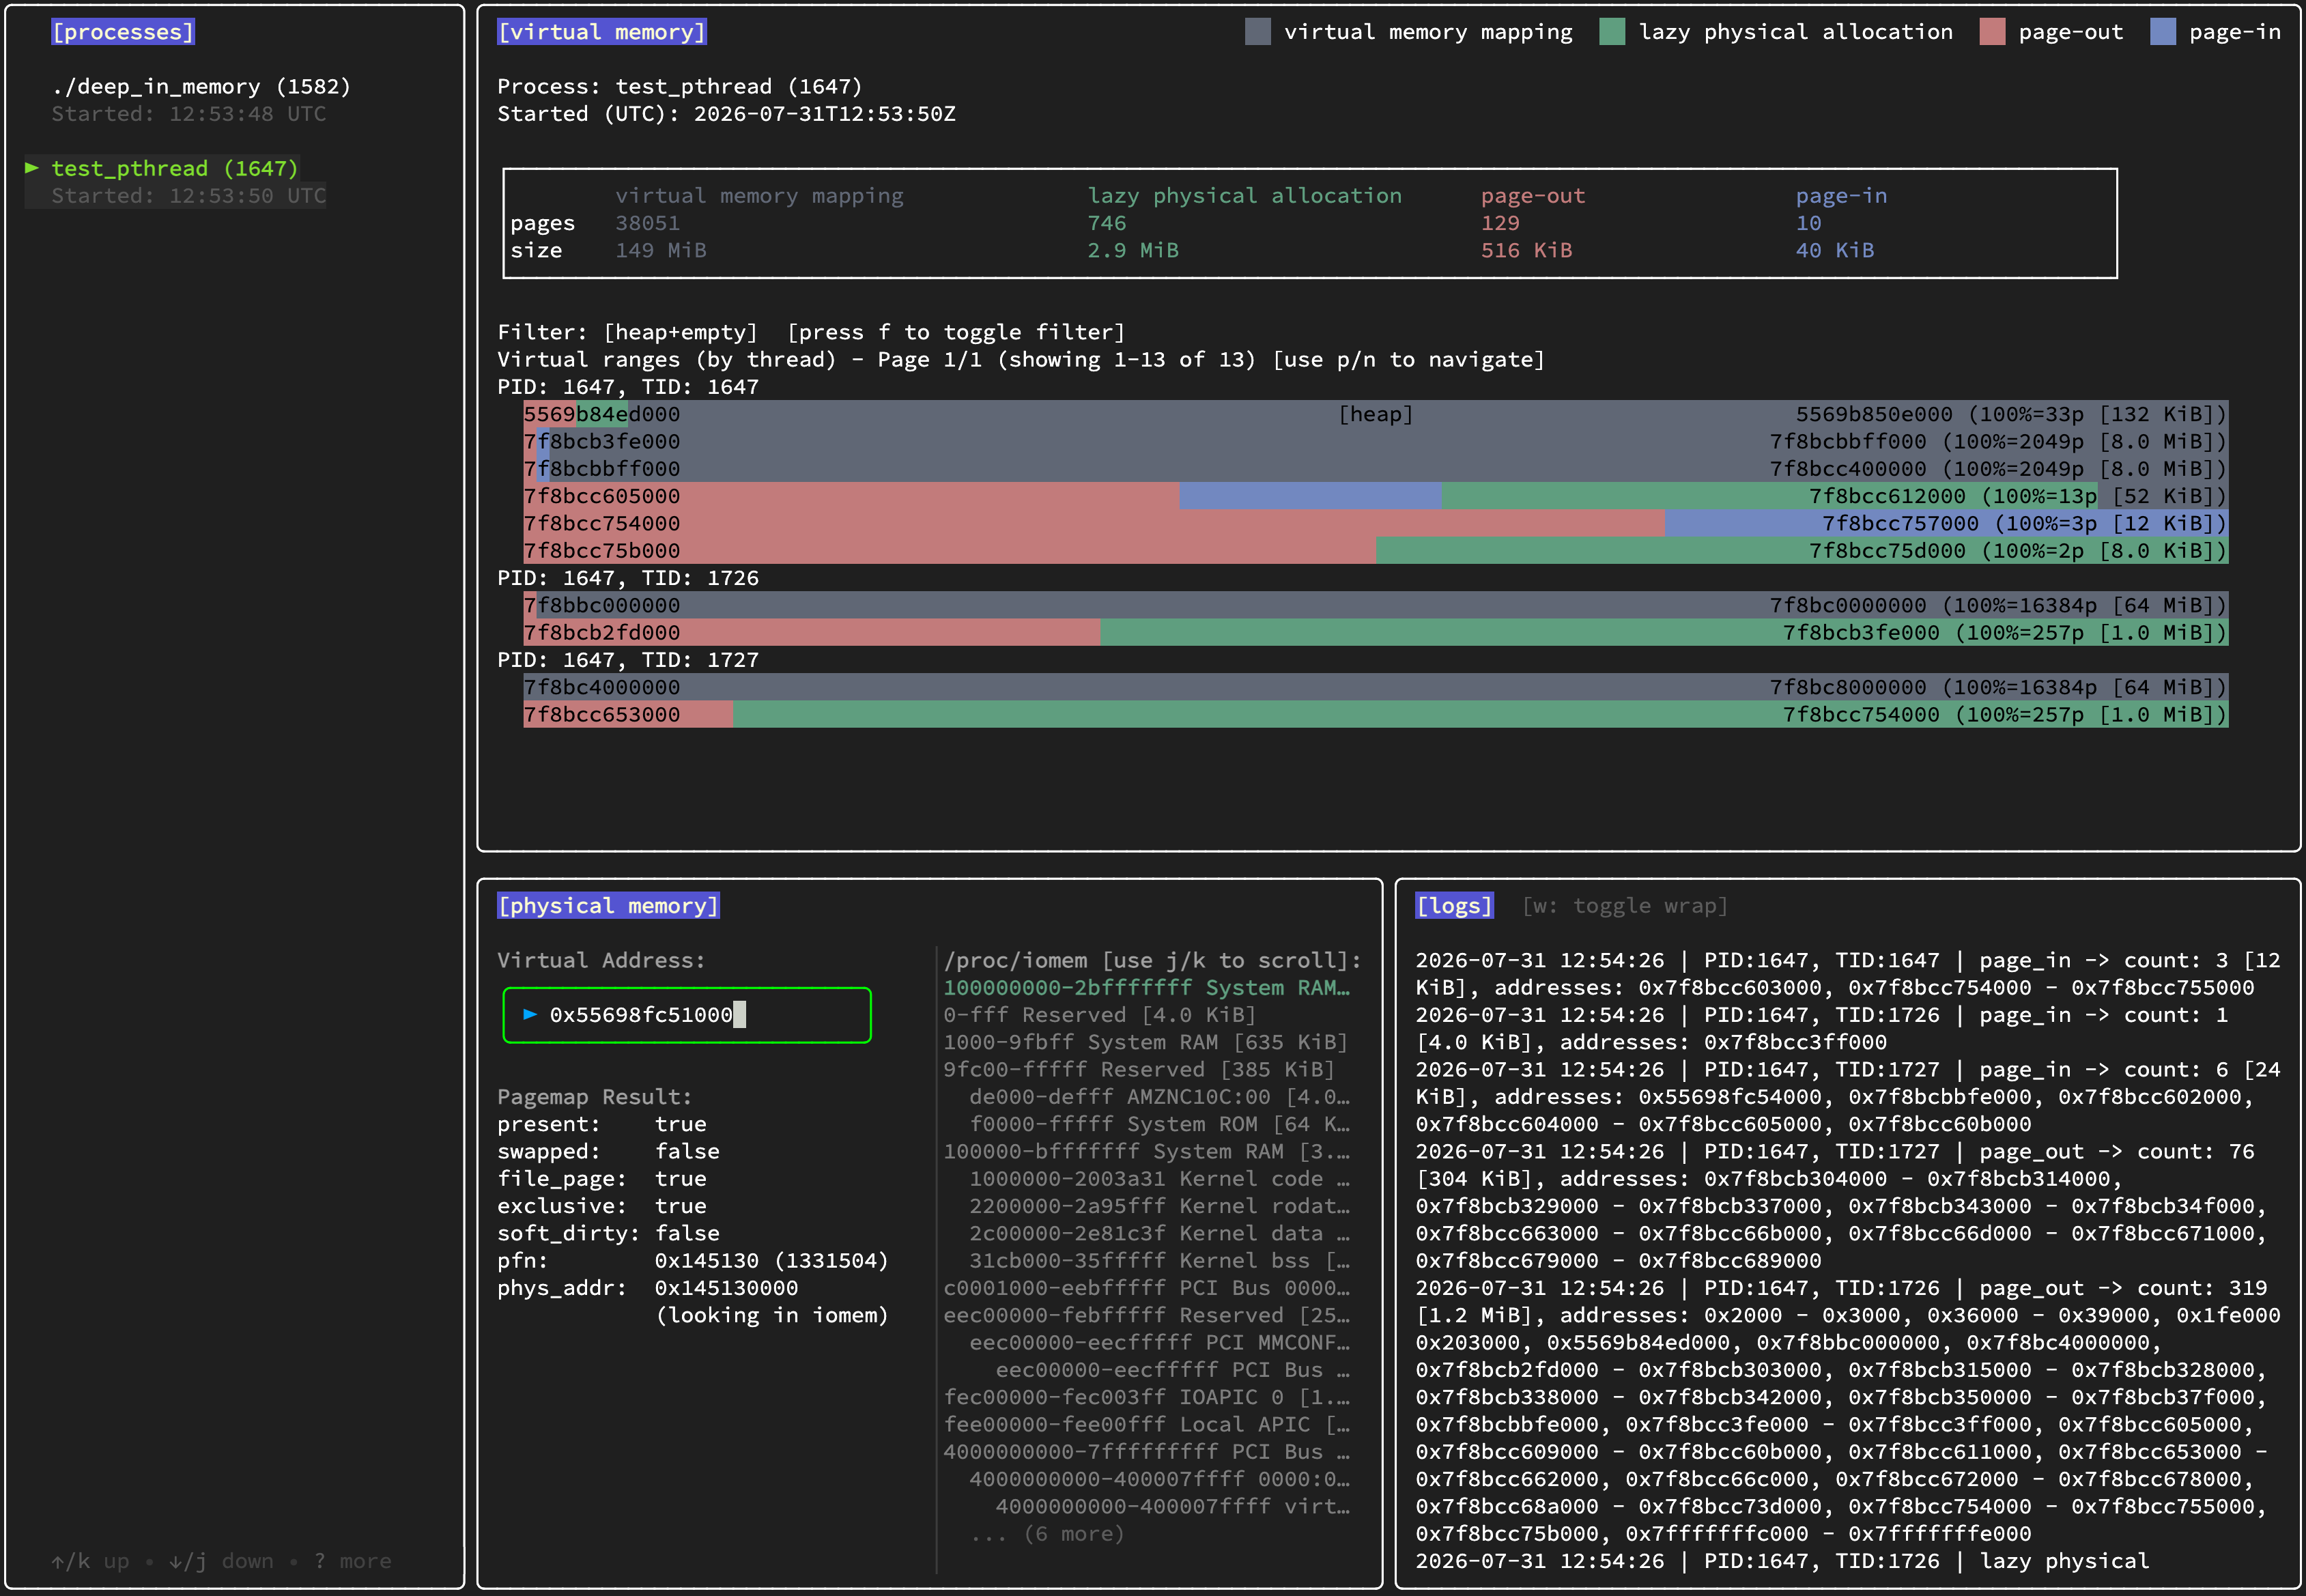Screen dimensions: 2306x1596
Task: Click 'Started (UTC): 2026-07-31T12:53:50Z' line
Action: [726, 114]
